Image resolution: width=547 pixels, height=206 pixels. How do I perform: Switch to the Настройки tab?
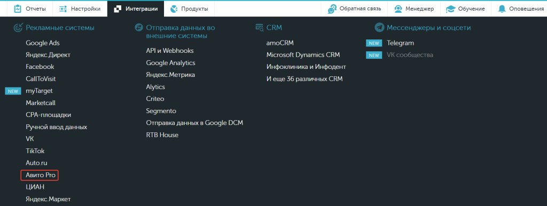point(80,9)
